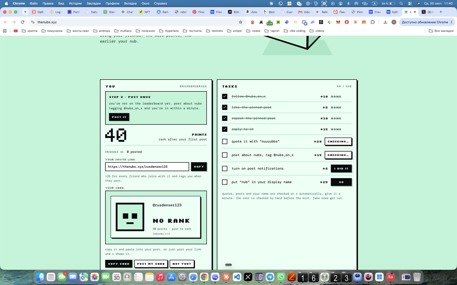Viewport: 457px width, 285px height.
Task: Copy the invite link with COPY button
Action: coord(199,166)
